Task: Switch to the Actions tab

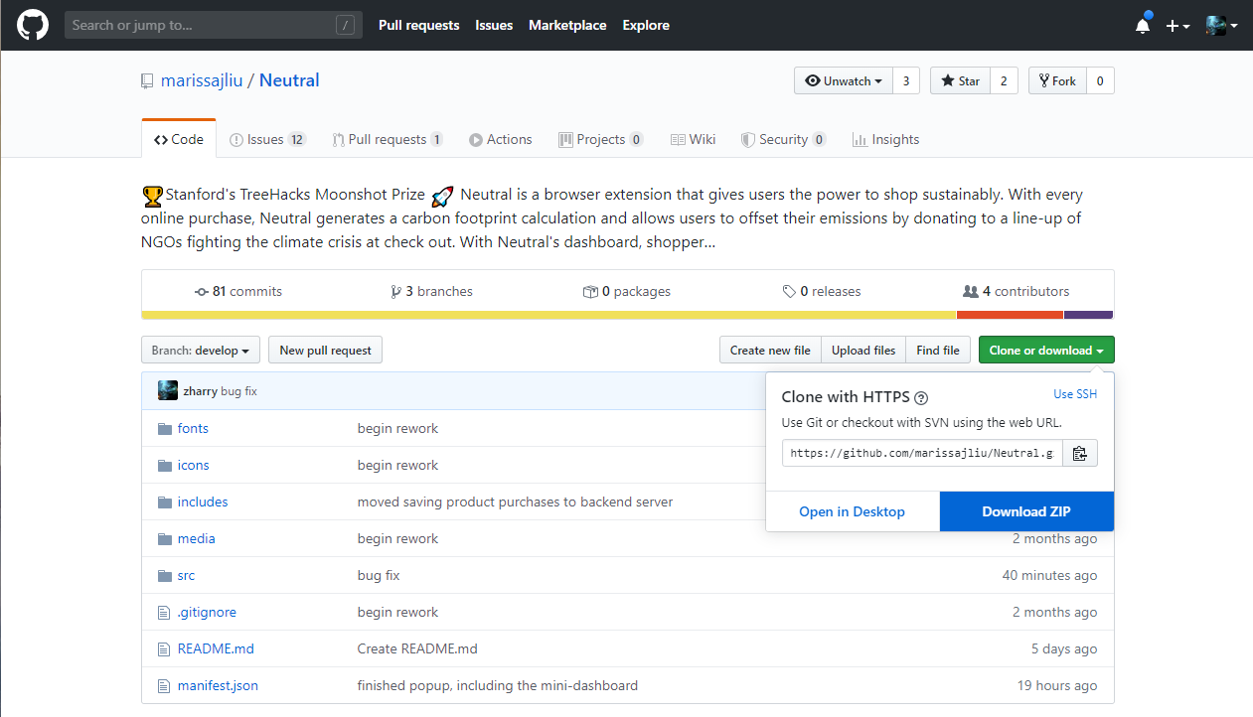Action: (x=501, y=140)
